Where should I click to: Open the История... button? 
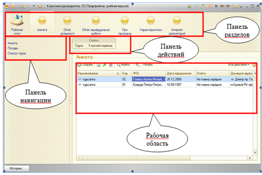(17, 168)
